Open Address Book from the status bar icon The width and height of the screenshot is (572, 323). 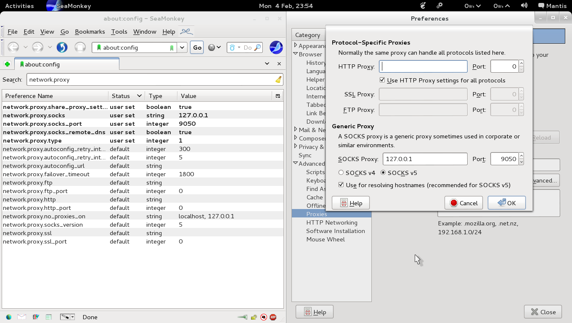[49, 317]
